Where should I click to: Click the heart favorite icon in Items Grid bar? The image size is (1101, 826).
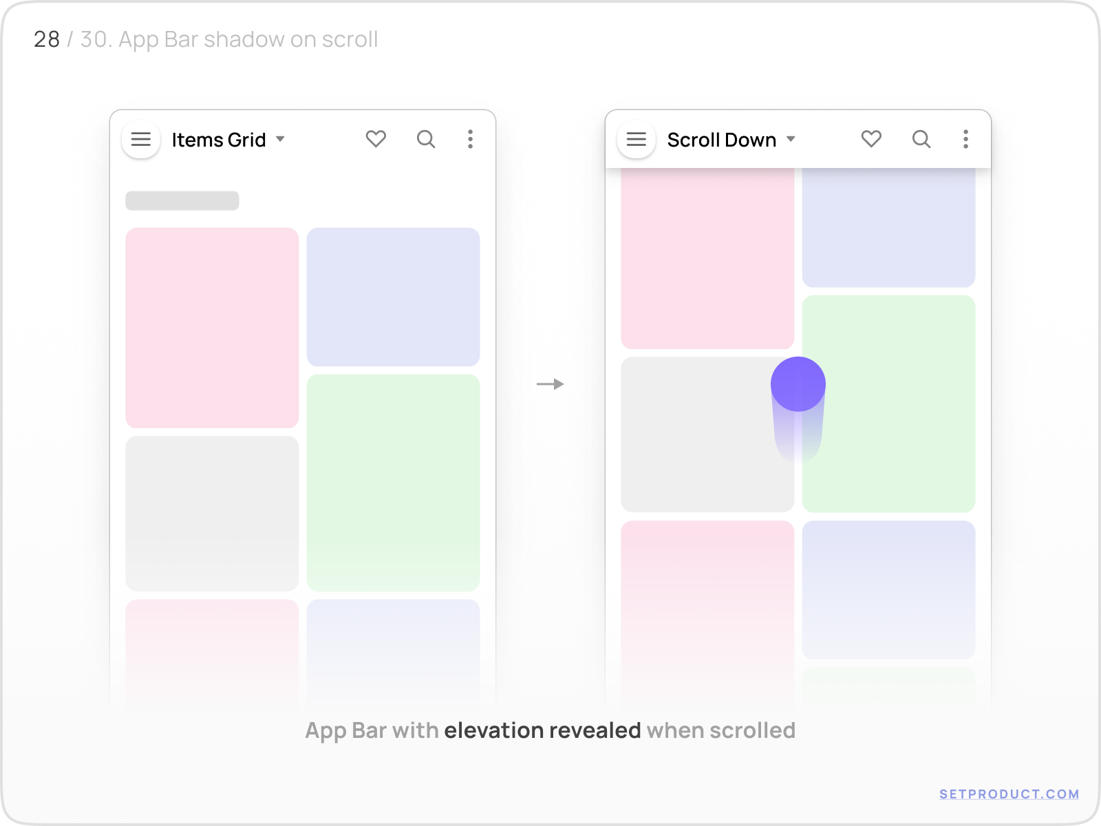[x=376, y=139]
